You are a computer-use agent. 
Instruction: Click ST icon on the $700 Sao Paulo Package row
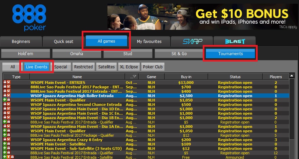(x=8, y=87)
